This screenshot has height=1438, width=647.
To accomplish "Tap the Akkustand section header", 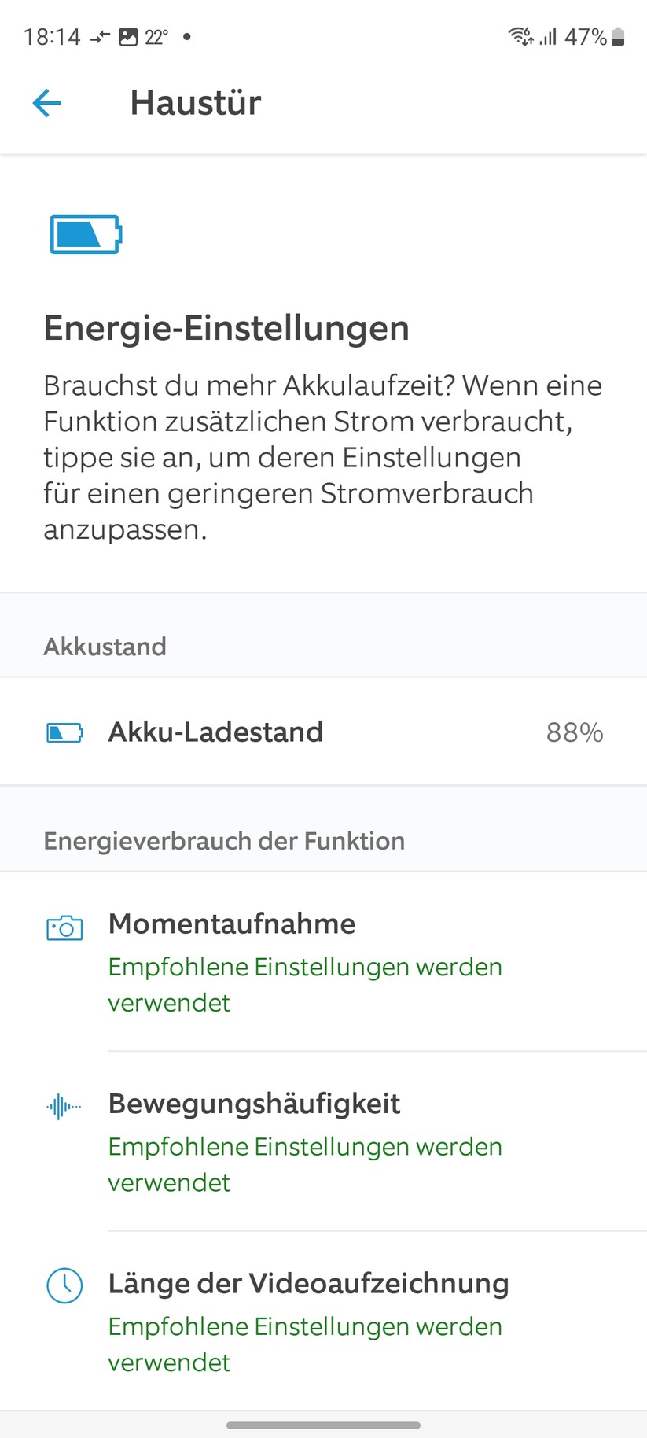I will [105, 647].
